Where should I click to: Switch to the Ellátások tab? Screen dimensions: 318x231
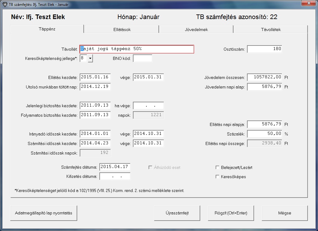(121, 29)
